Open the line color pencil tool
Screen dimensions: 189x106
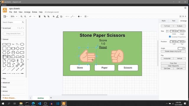pos(57,16)
